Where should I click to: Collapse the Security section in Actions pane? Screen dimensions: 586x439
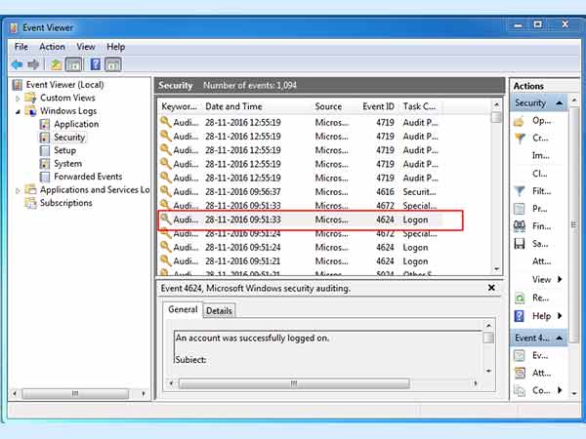click(x=559, y=103)
